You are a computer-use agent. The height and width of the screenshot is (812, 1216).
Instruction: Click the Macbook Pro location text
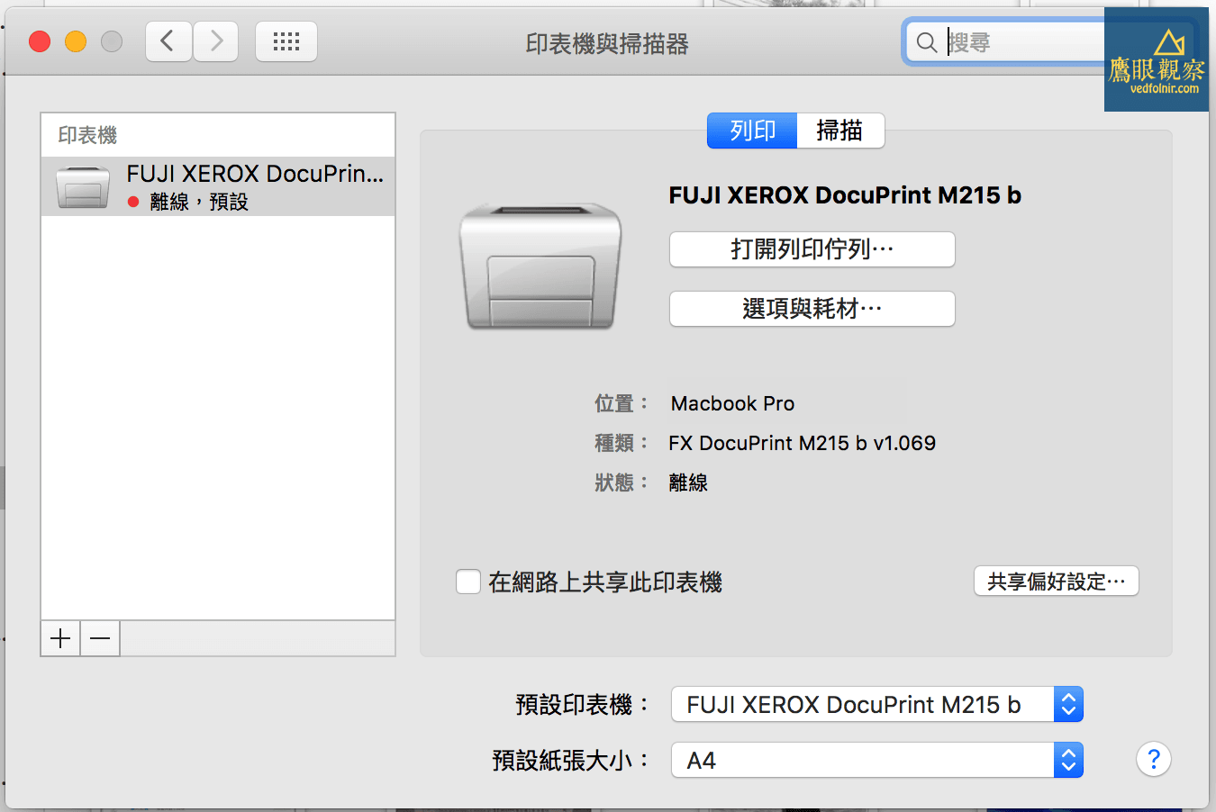(732, 403)
